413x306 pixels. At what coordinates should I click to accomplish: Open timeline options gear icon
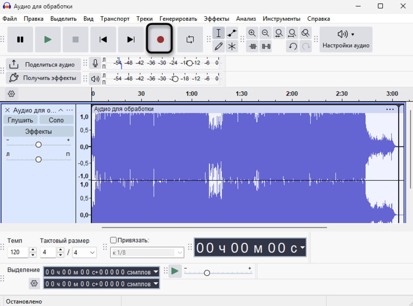[11, 94]
